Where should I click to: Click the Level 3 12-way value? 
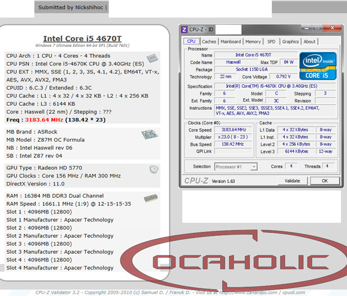tap(326, 151)
